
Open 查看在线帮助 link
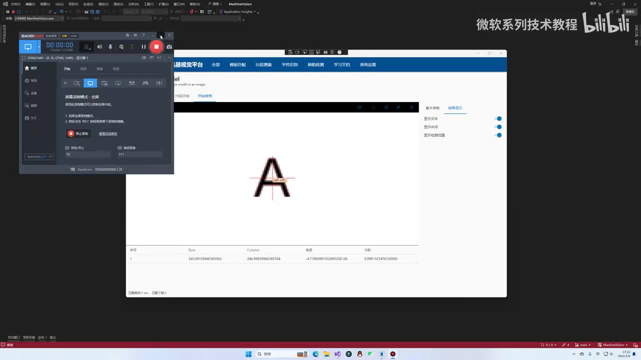[x=108, y=133]
